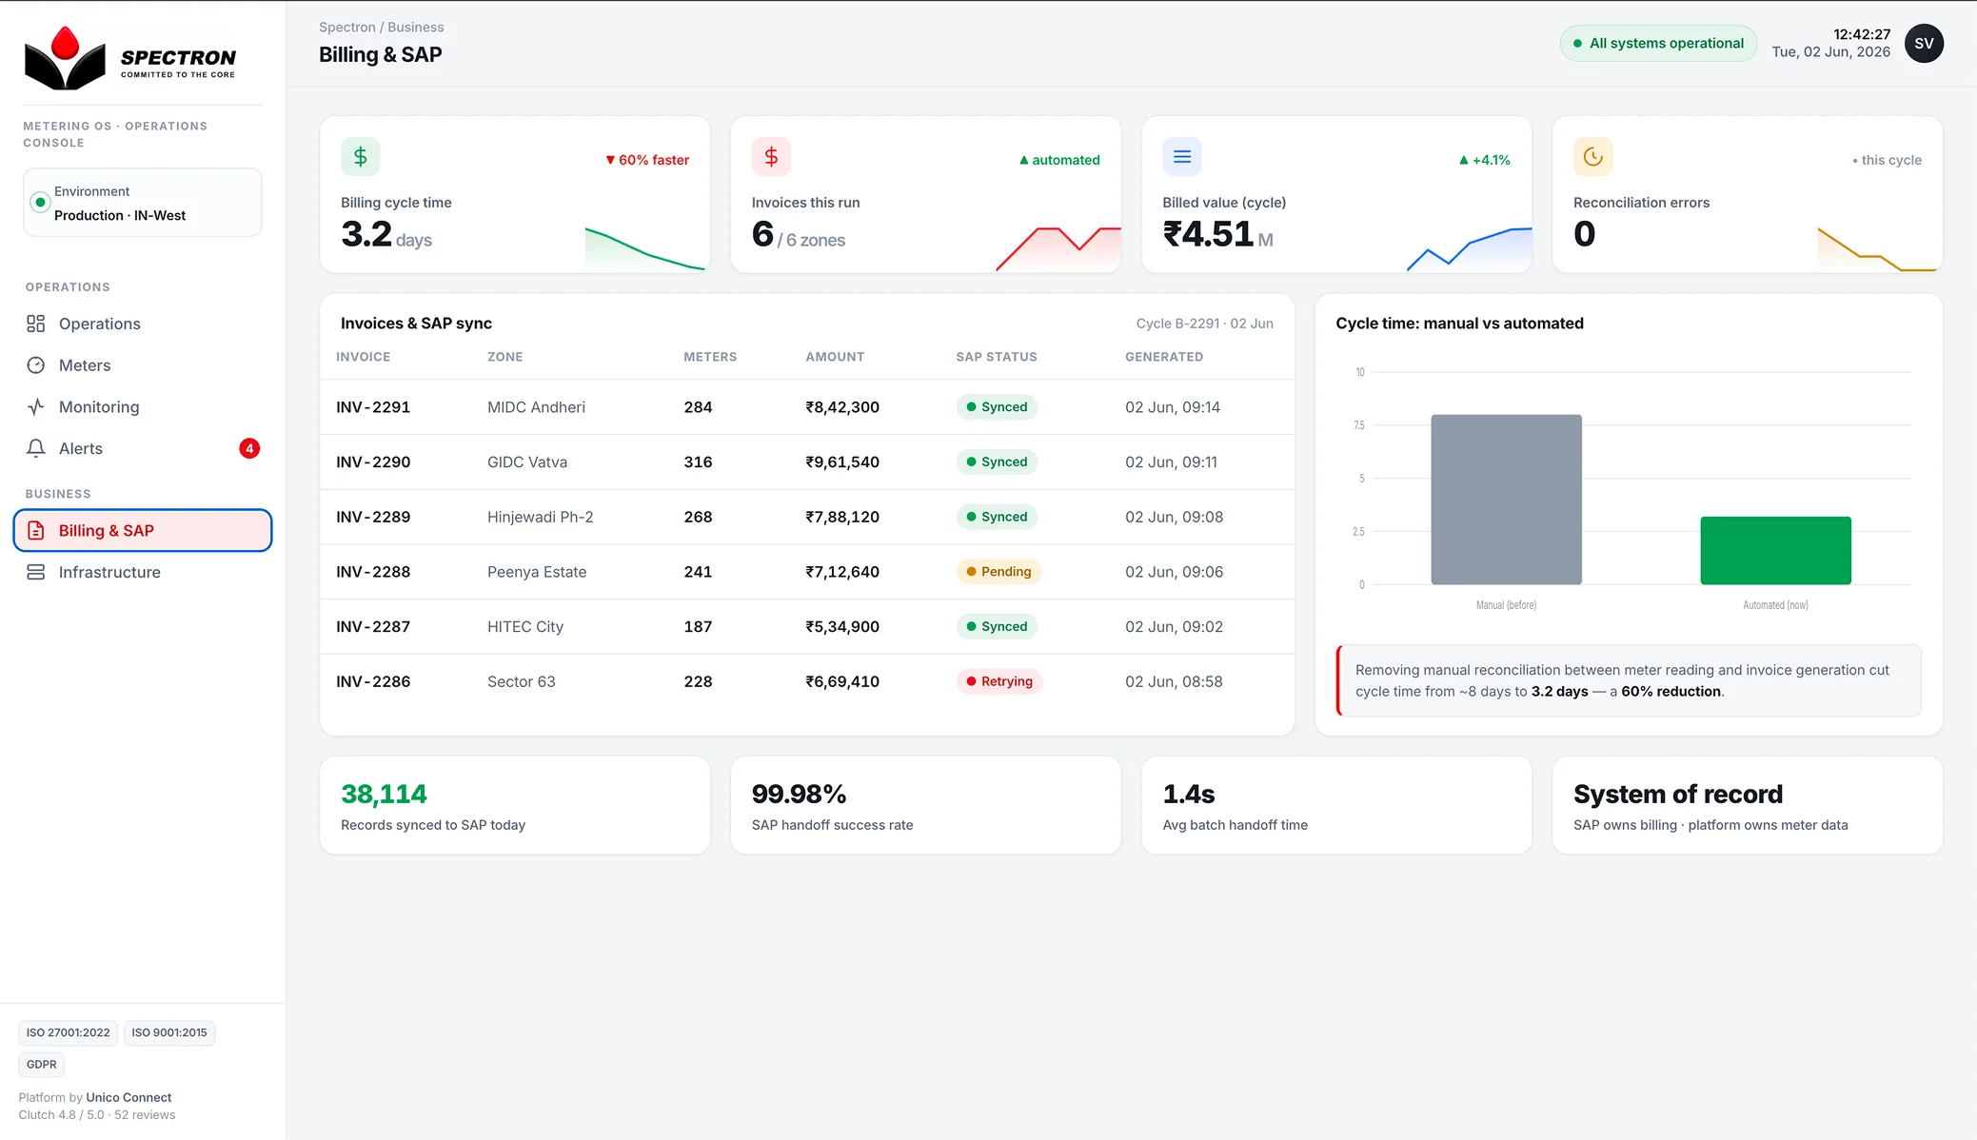Open the Infrastructure section
The height and width of the screenshot is (1140, 1977).
(x=143, y=572)
